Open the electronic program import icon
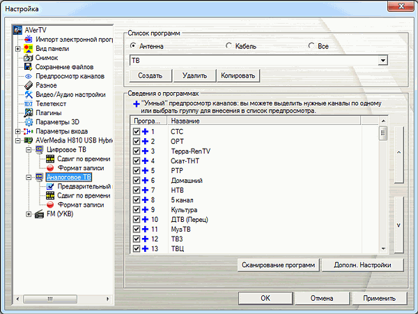 (29, 40)
